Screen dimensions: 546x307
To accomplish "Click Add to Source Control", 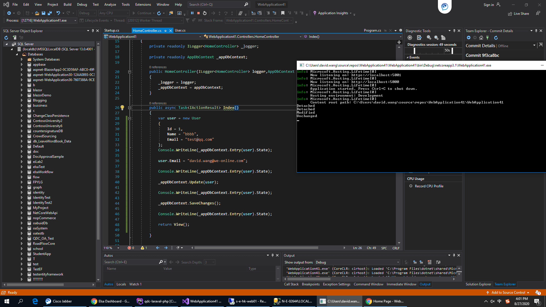I will (508, 293).
